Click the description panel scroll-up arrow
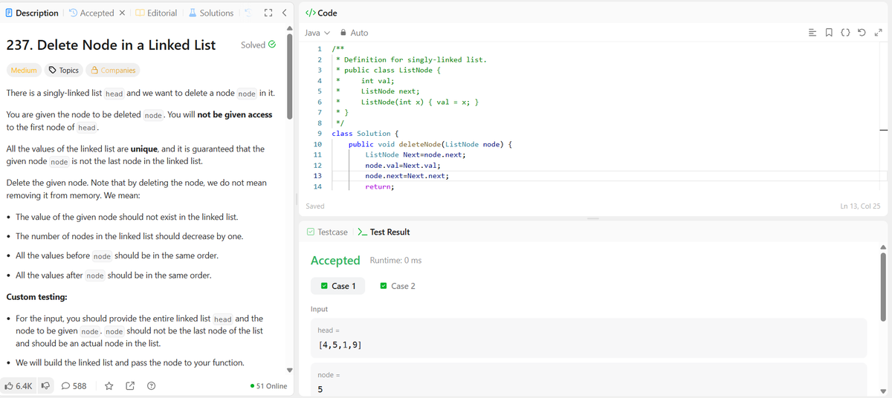Viewport: 892px width, 398px height. tap(291, 28)
